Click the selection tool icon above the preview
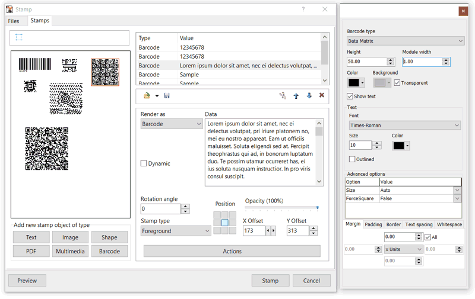The width and height of the screenshot is (475, 299). click(x=19, y=37)
